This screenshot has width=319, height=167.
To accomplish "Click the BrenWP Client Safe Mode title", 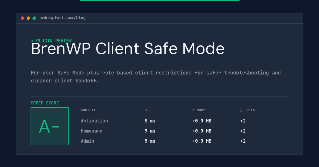I will click(x=128, y=49).
